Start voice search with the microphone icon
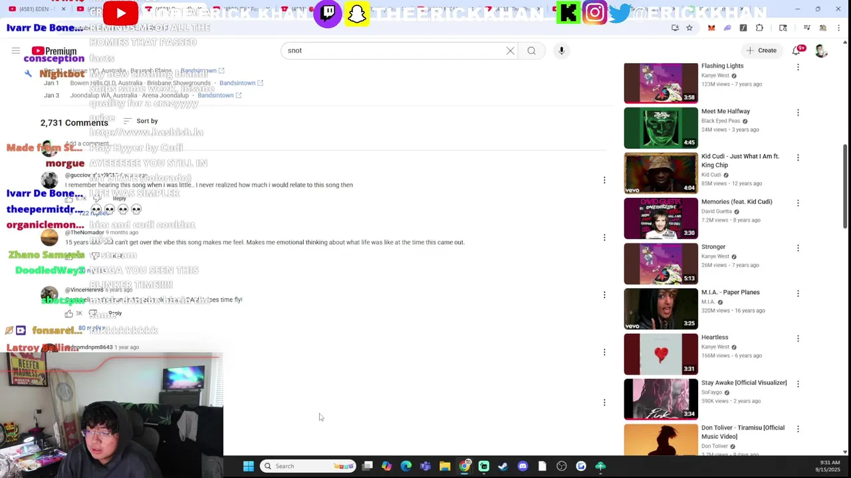 click(x=561, y=50)
